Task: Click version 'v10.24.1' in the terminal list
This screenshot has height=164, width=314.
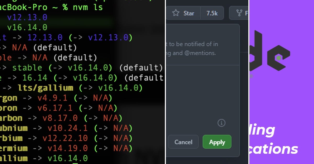Action: pos(68,128)
